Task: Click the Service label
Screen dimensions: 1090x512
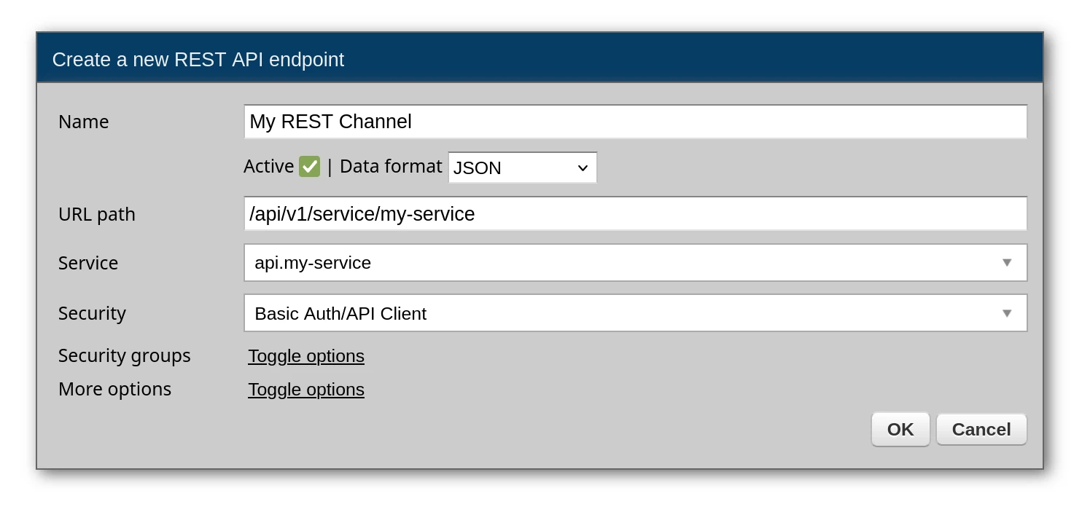Action: tap(88, 263)
